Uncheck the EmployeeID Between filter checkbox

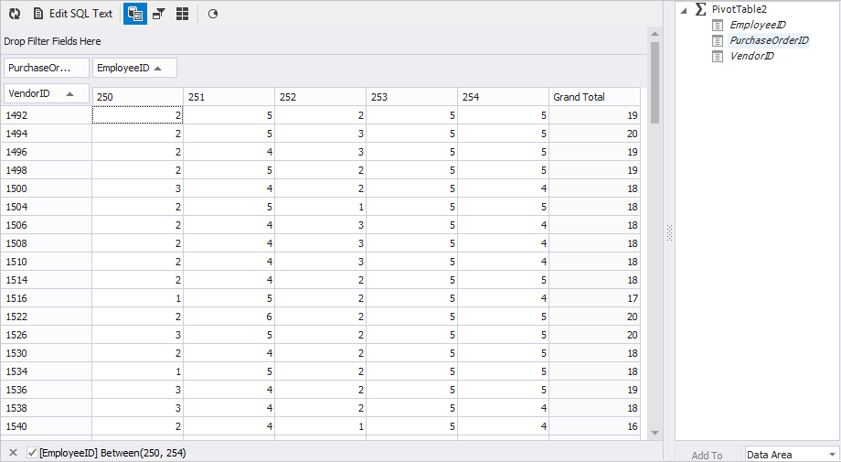coord(33,452)
